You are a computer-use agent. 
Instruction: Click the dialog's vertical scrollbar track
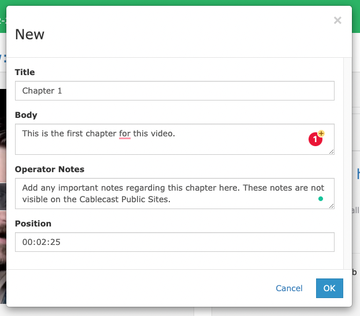coord(348,163)
